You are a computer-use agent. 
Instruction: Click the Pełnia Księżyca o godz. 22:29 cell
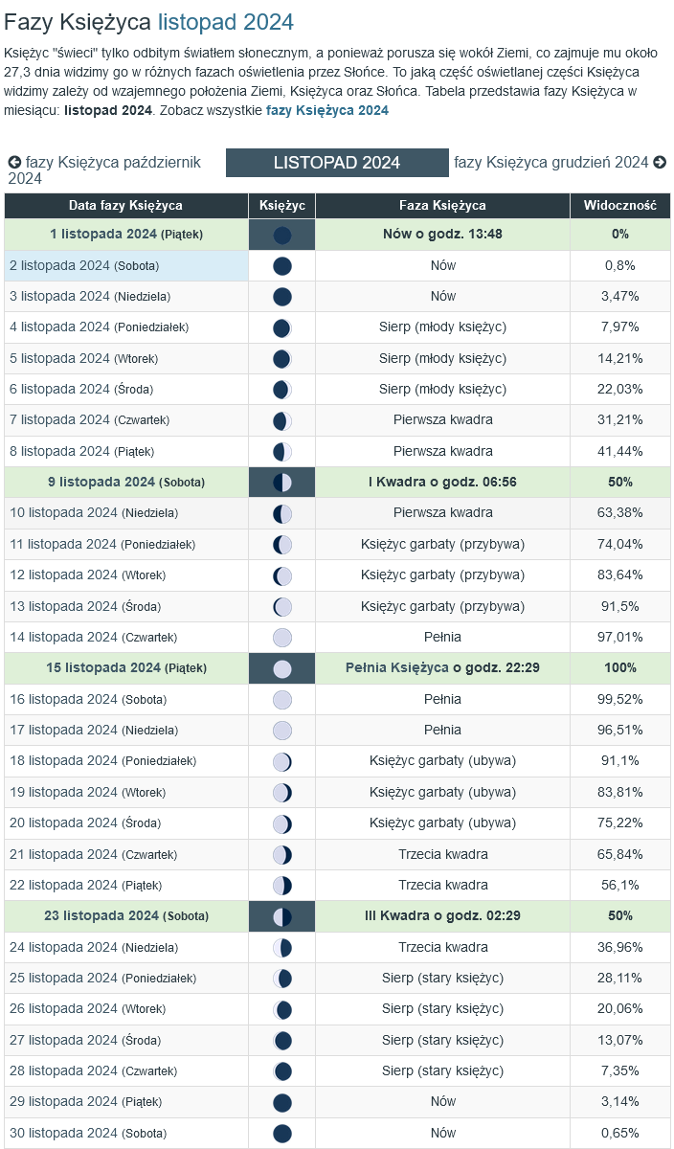coord(442,668)
